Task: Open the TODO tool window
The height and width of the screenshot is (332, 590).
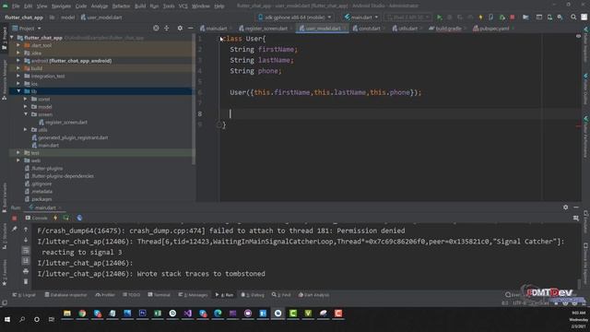Action: pos(131,295)
